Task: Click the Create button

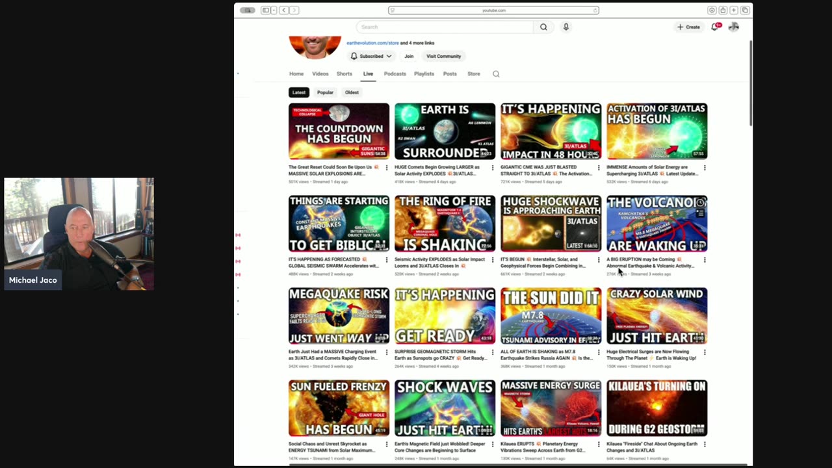Action: coord(688,27)
